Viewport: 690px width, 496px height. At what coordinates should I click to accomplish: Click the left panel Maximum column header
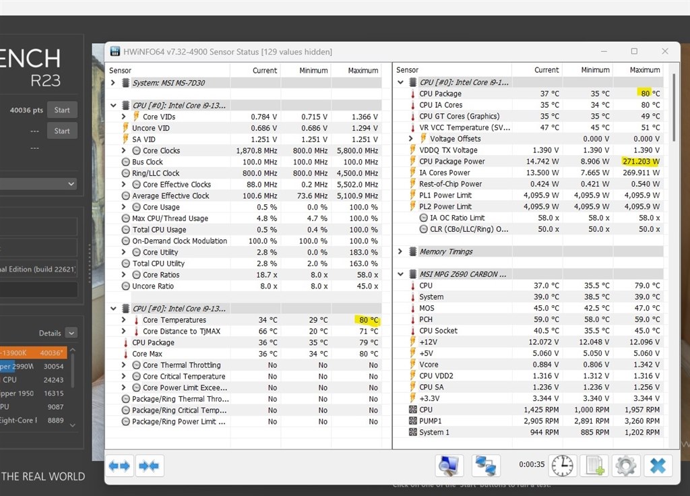[363, 70]
